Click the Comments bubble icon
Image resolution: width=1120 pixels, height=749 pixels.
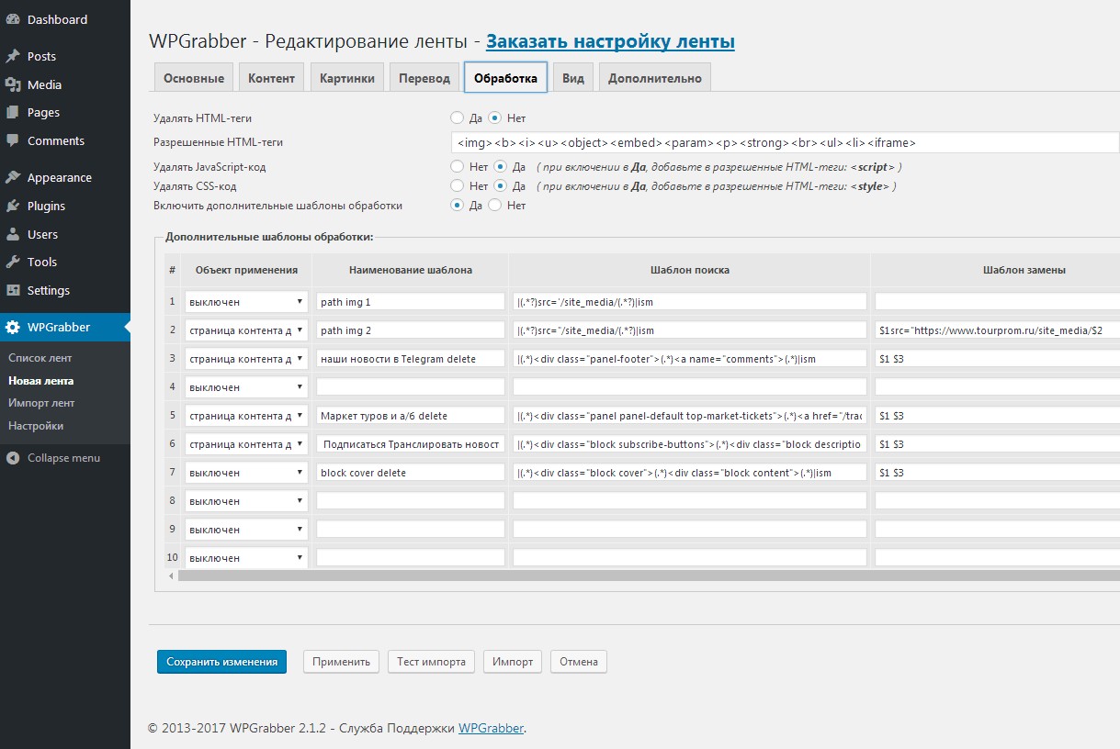coord(13,140)
